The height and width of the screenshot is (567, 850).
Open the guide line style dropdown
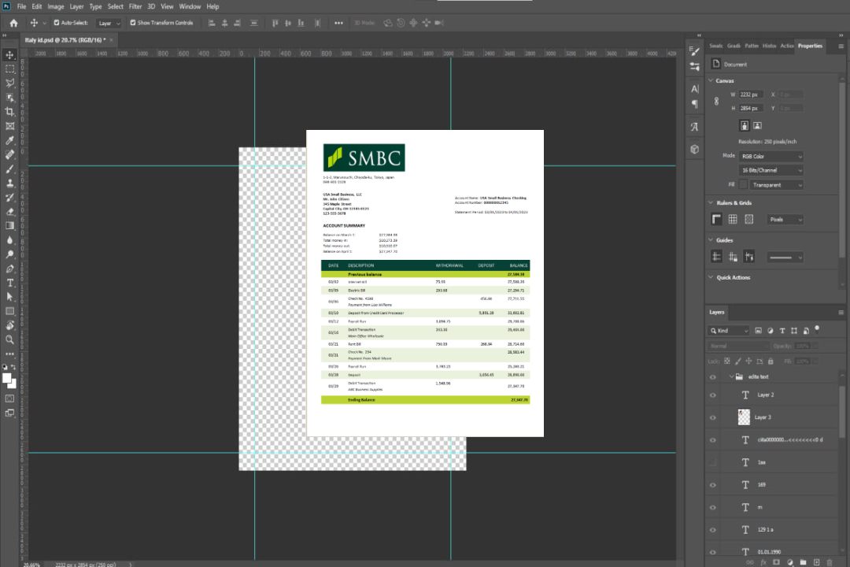(785, 258)
